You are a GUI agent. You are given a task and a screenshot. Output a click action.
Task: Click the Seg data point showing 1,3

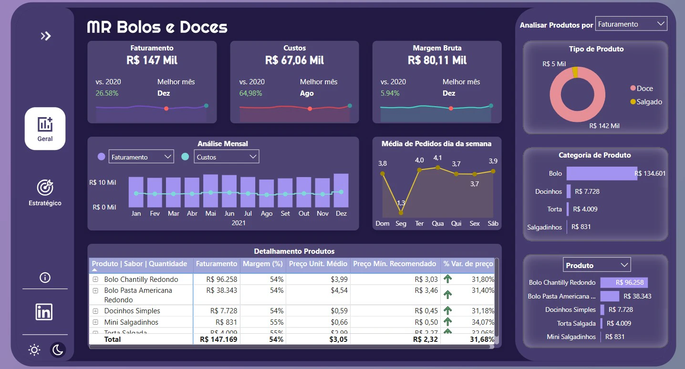tap(401, 212)
